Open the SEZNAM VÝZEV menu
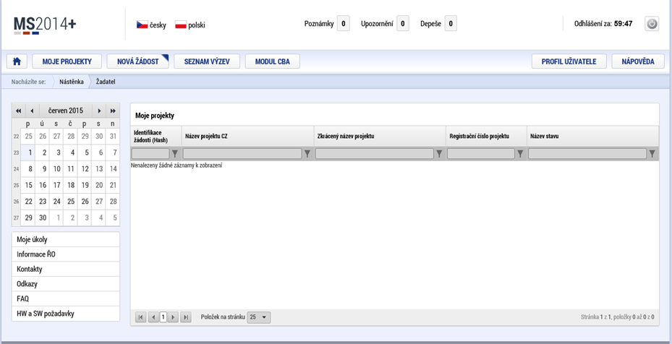 pyautogui.click(x=207, y=61)
